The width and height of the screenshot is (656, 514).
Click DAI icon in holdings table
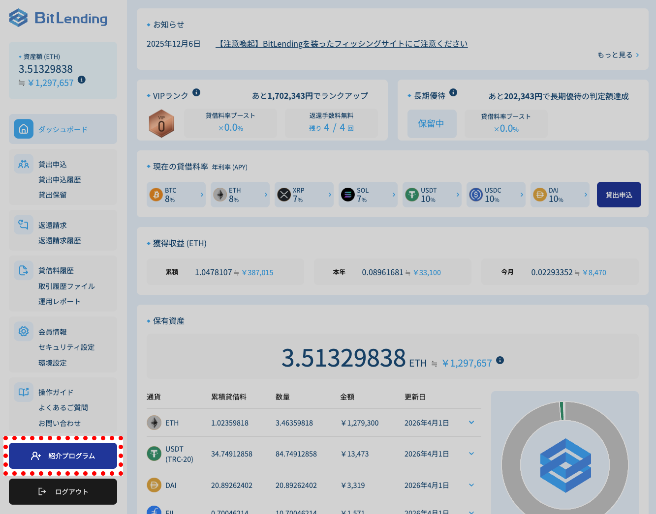154,485
